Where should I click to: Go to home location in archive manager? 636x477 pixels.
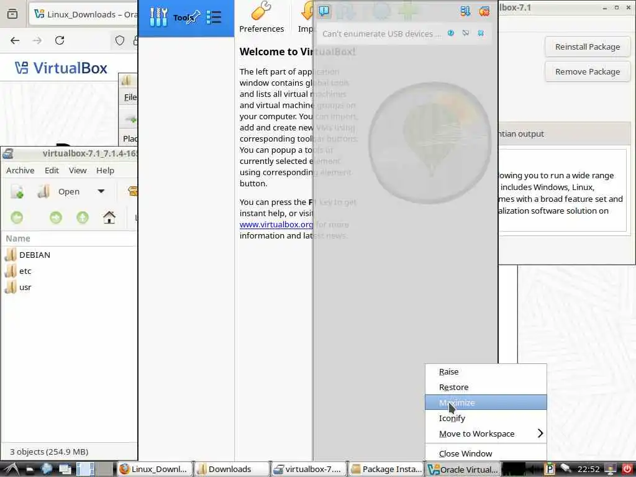point(109,218)
